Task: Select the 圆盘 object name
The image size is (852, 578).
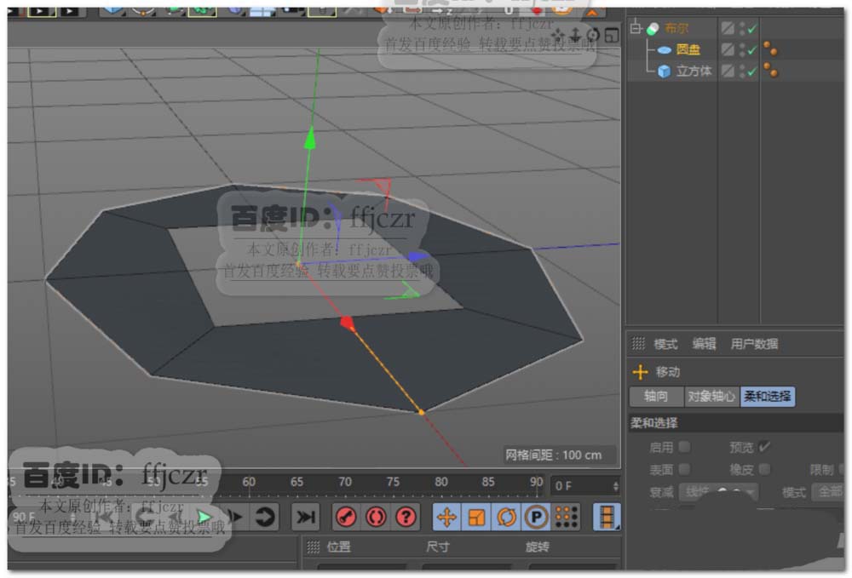Action: pos(688,49)
